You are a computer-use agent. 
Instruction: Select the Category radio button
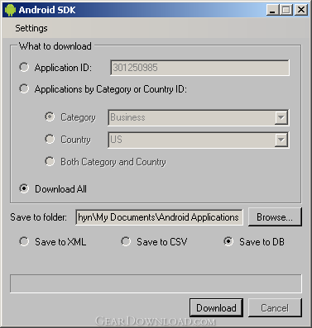50,117
